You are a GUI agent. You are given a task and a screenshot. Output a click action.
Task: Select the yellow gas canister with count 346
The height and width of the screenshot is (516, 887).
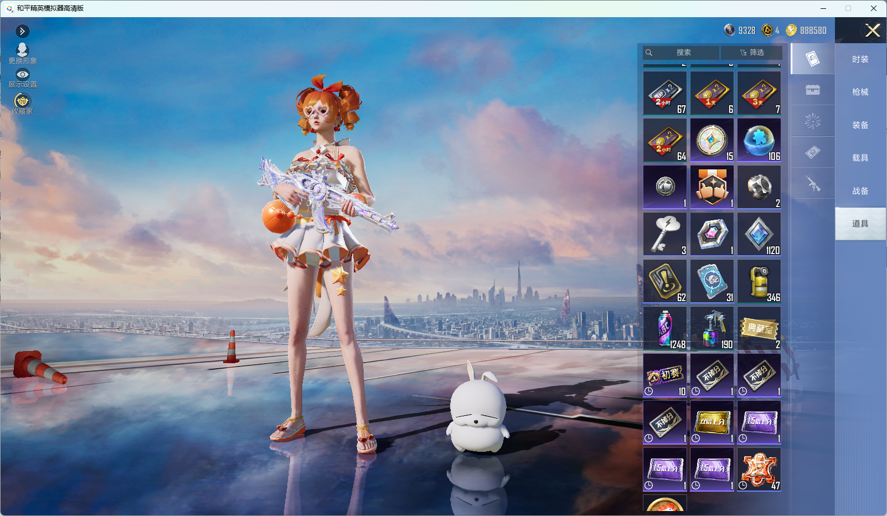(759, 281)
